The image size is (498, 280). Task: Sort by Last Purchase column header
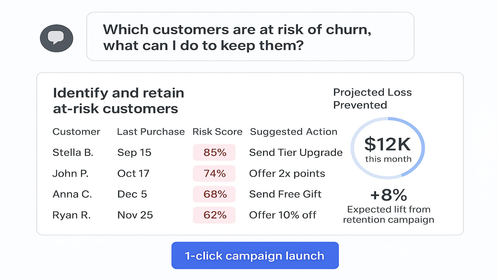click(x=151, y=132)
